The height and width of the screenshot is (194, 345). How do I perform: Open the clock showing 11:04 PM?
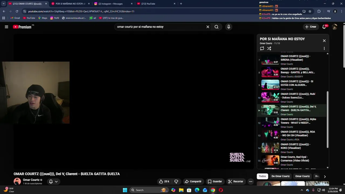(333, 190)
